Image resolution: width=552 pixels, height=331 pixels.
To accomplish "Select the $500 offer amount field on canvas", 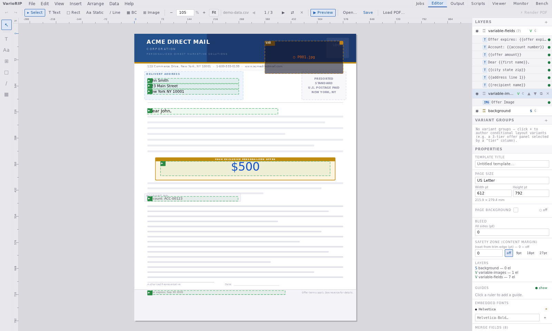I will coord(245,168).
